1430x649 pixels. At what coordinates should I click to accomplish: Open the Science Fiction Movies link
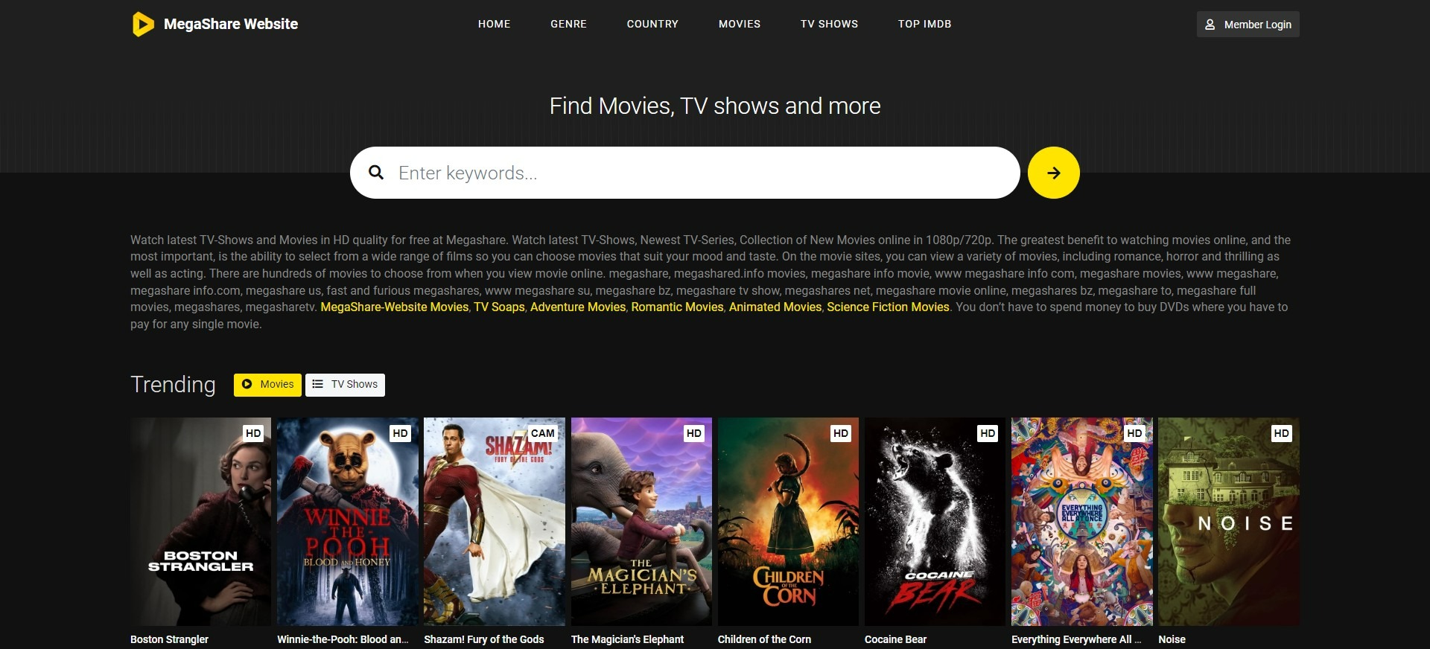coord(888,307)
